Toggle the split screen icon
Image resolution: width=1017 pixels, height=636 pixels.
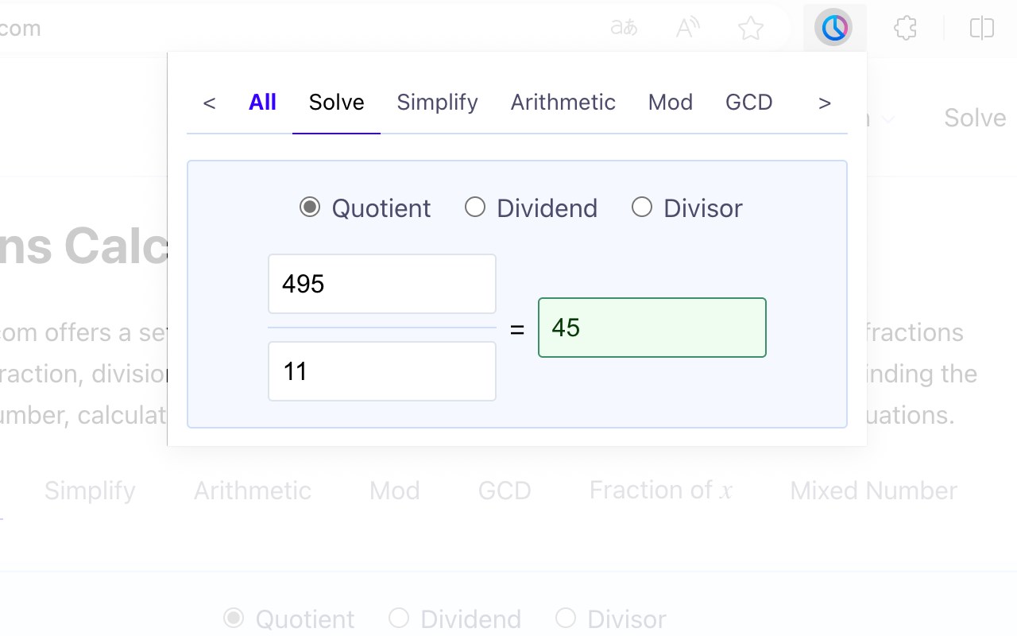pyautogui.click(x=982, y=29)
